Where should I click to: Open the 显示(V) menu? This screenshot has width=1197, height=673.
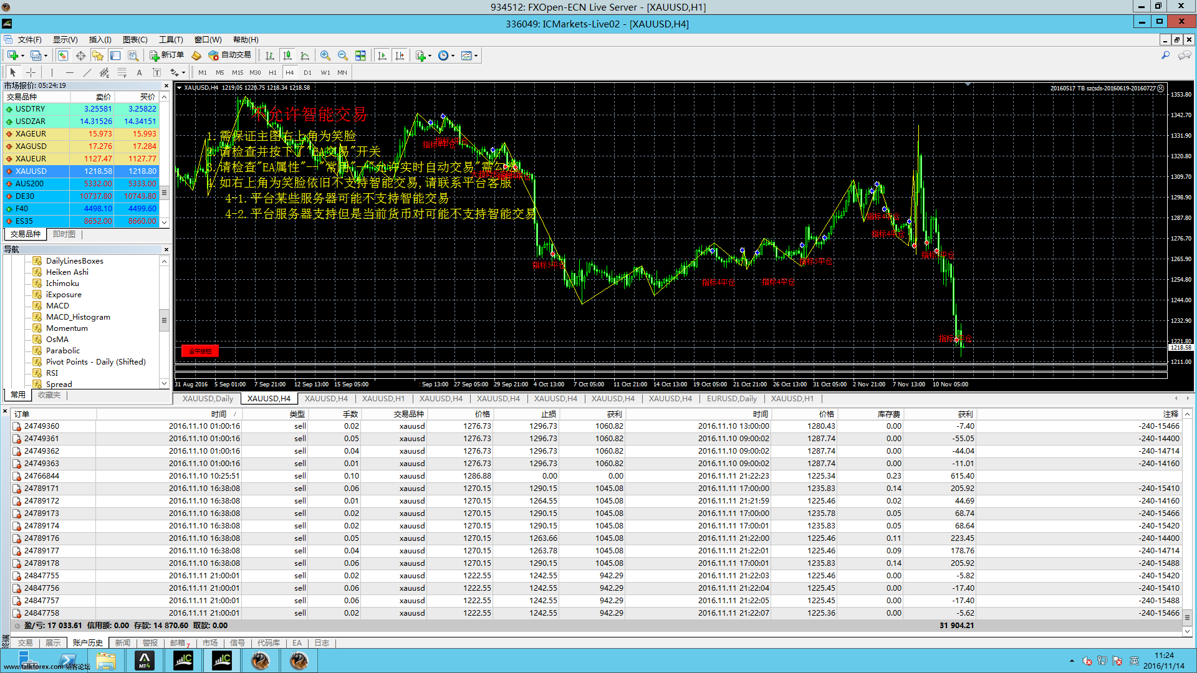tap(65, 39)
